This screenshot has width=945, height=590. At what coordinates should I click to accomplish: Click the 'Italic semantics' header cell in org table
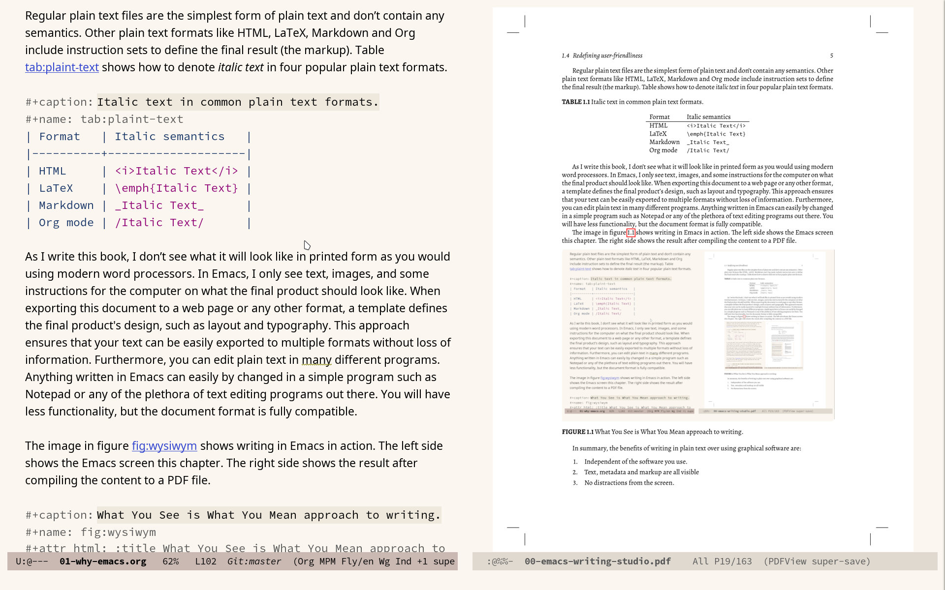click(170, 137)
